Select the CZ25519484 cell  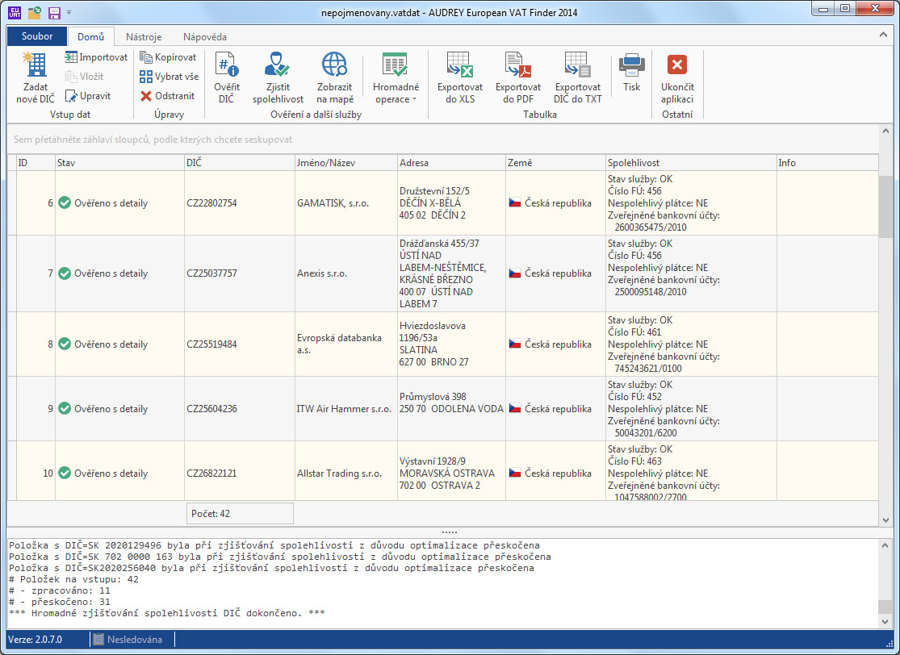click(x=240, y=344)
